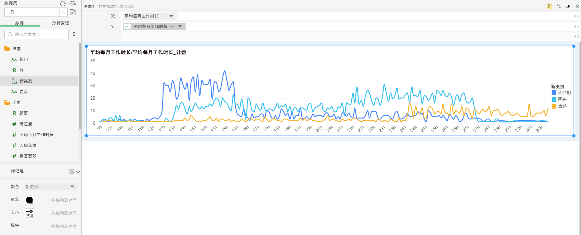
Task: Open the size slider settings icon
Action: (29, 213)
